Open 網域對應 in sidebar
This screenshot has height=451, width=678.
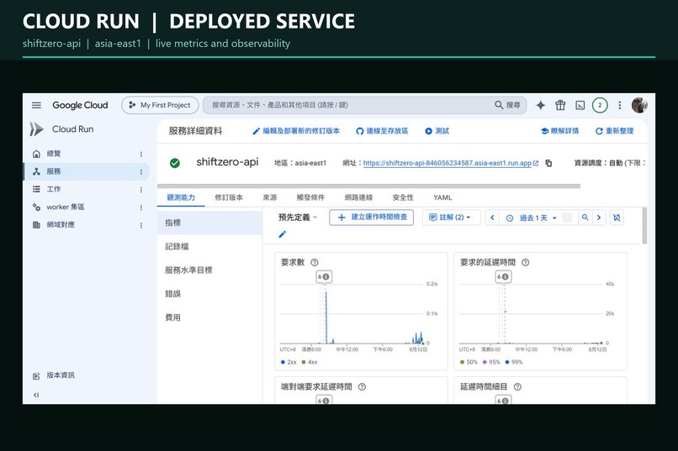click(61, 225)
